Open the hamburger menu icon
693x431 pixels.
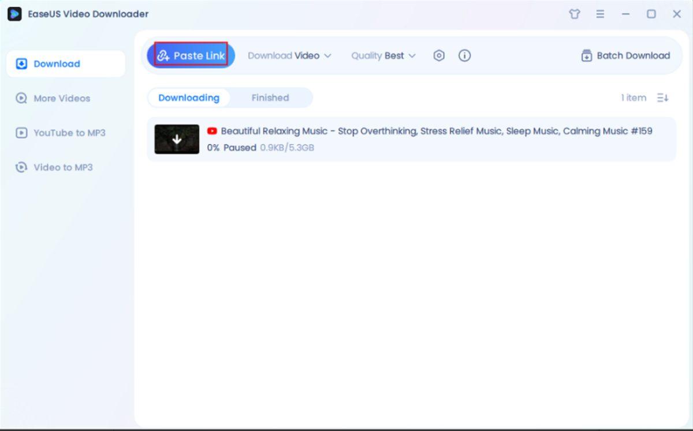point(601,14)
